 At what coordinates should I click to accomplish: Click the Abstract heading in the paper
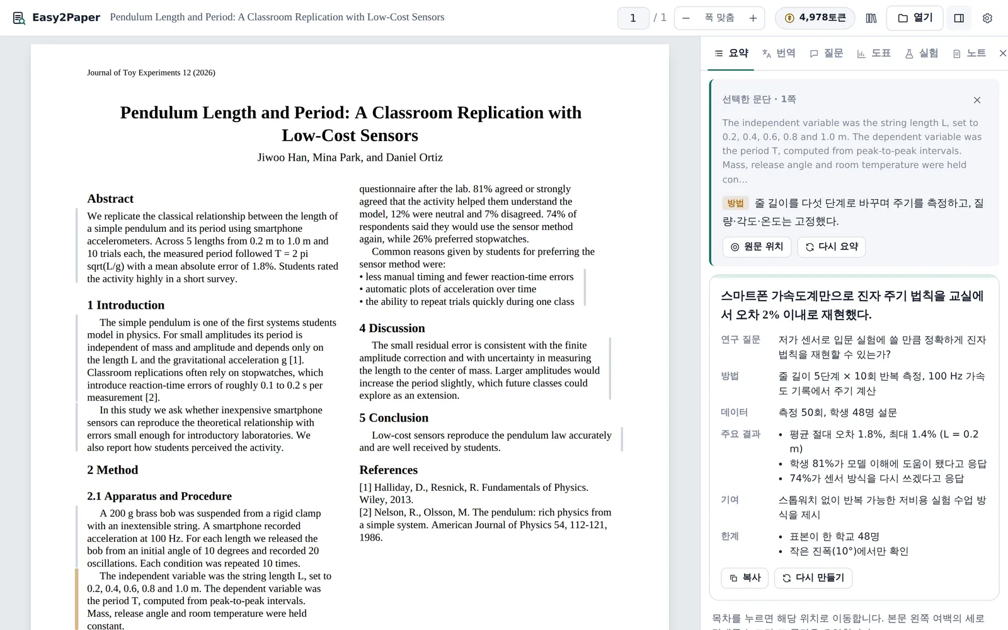click(x=110, y=199)
